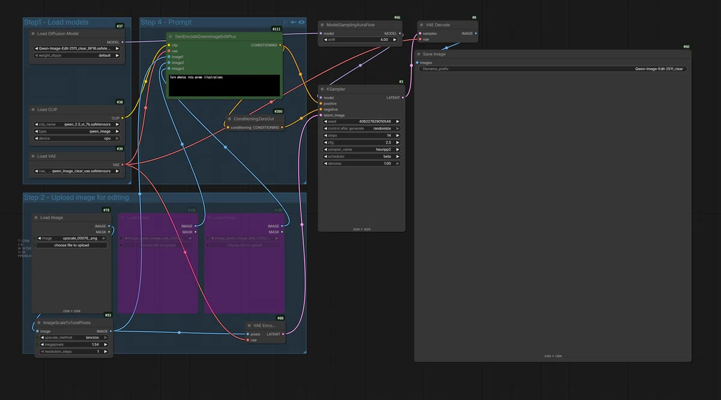Increase the steps value with right arrow
Viewport: 721px width, 400px height.
[397, 136]
